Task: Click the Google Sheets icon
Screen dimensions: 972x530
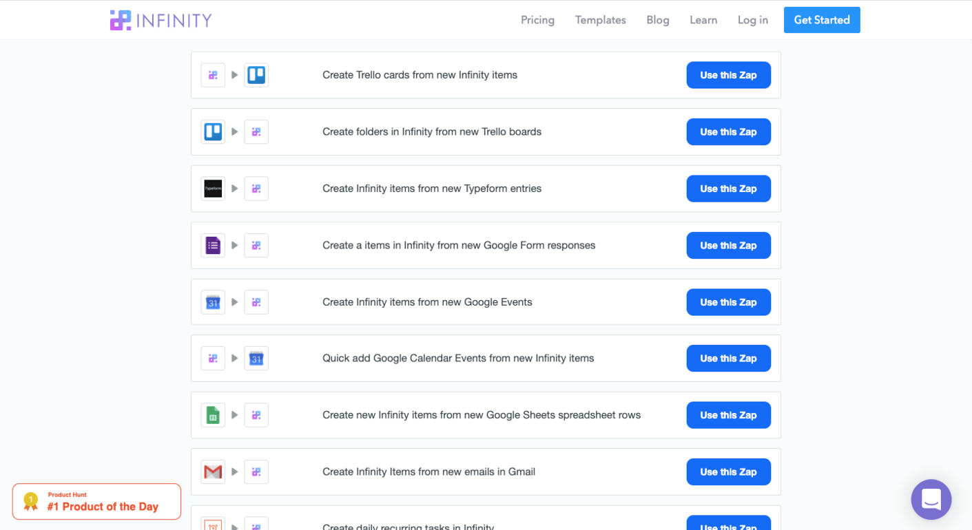Action: click(x=213, y=415)
